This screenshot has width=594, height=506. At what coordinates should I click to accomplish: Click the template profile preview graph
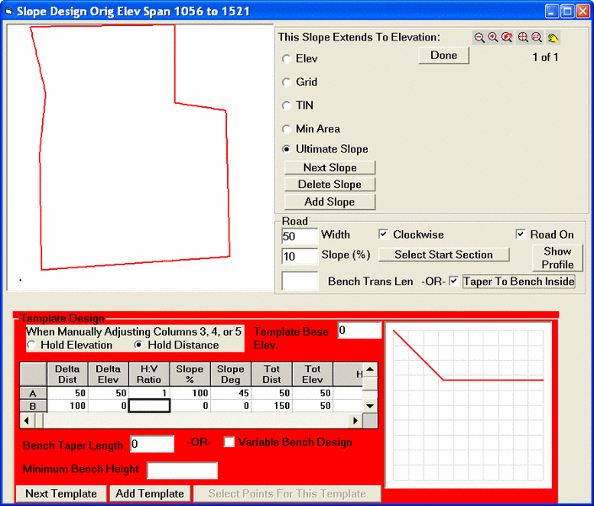click(468, 405)
